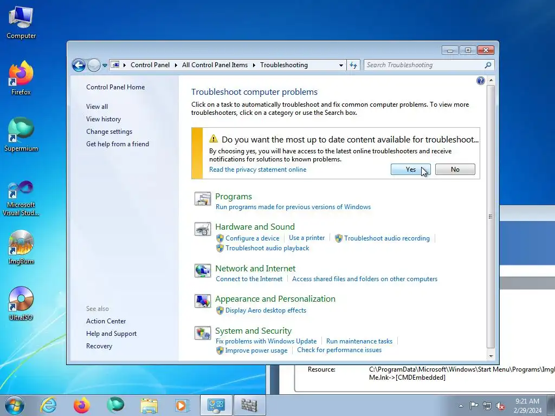Click Appearance and Personalization category icon
The image size is (555, 416).
203,301
